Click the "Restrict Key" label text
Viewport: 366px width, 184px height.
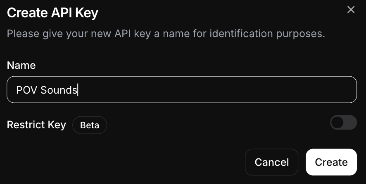point(36,125)
